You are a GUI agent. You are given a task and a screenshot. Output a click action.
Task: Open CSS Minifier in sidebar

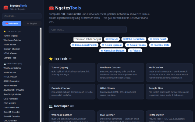[9, 103]
